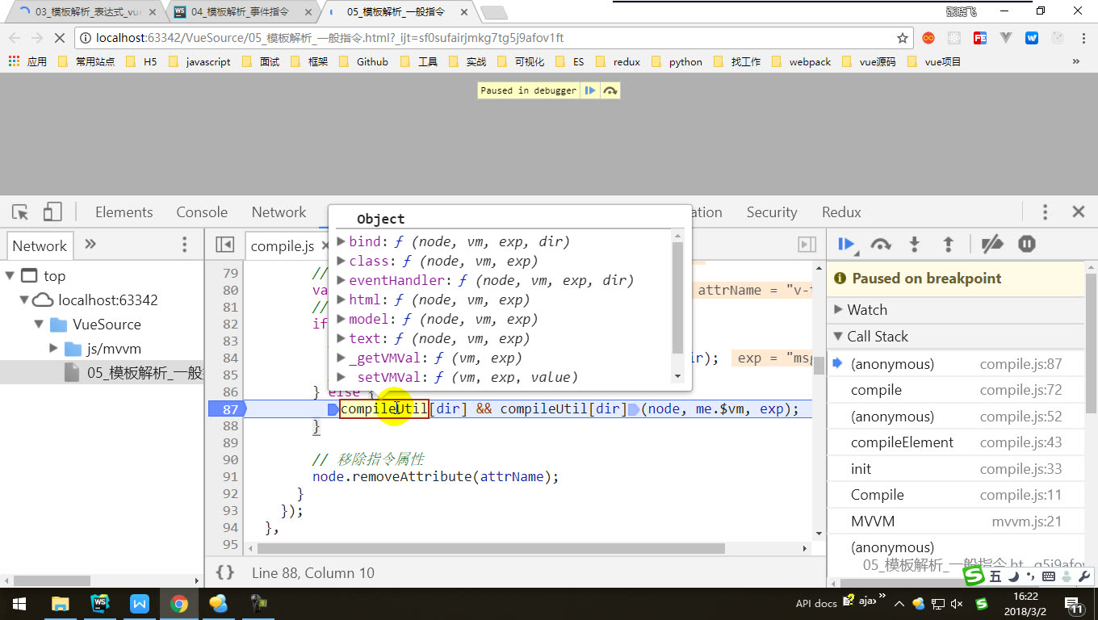The width and height of the screenshot is (1098, 620).
Task: Expand eventHandler property in Object popup
Action: tap(342, 280)
